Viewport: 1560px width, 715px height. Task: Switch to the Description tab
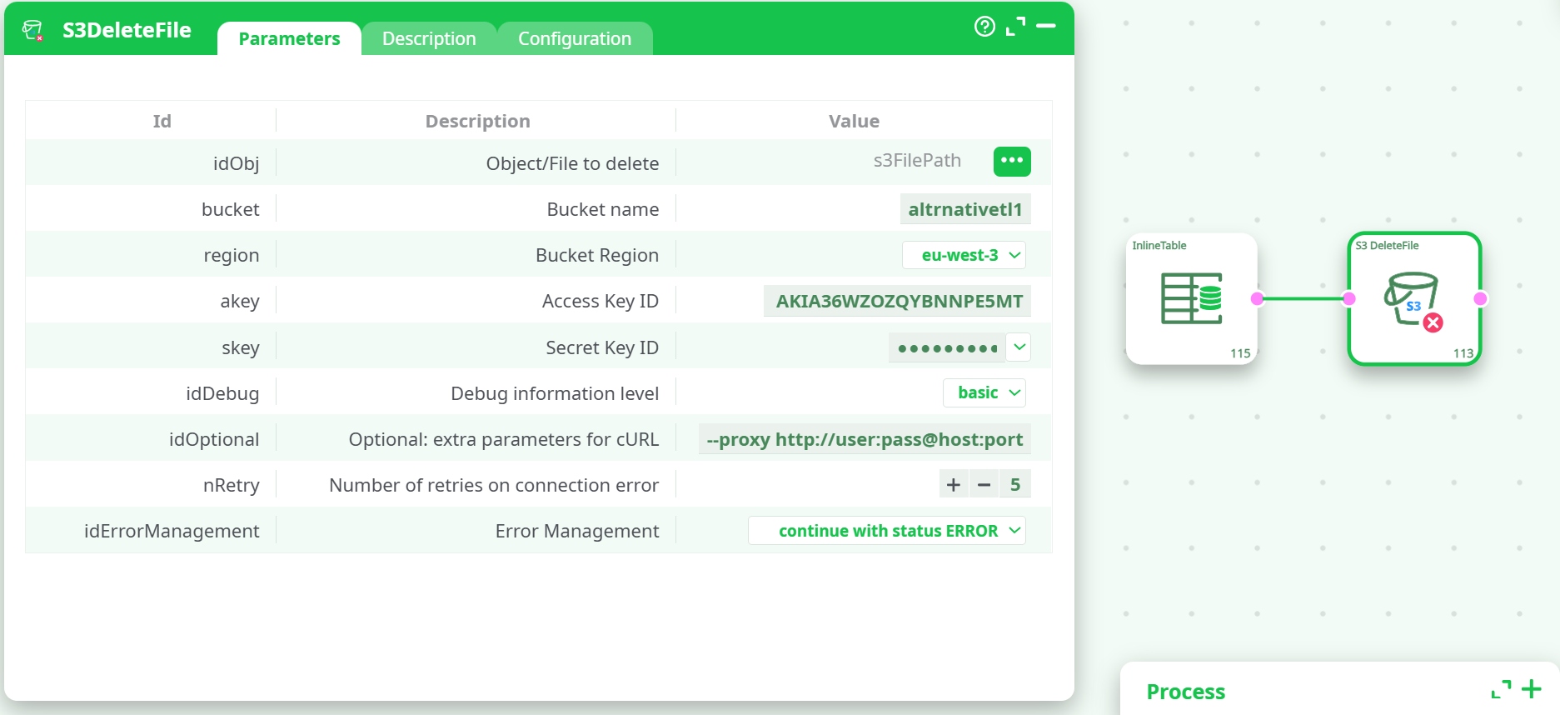[x=429, y=39]
